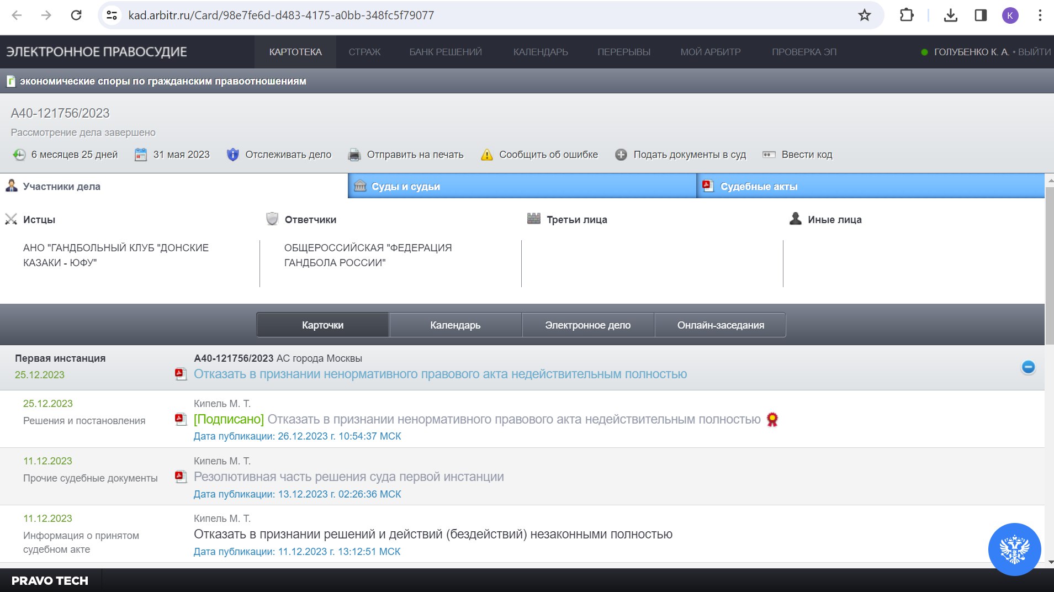Open the Резолютивная часть решения суда link
Image resolution: width=1054 pixels, height=592 pixels.
tap(348, 477)
